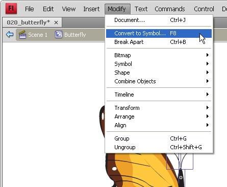The height and width of the screenshot is (187, 227).
Task: Expand the Symbol submenu
Action: pos(159,64)
